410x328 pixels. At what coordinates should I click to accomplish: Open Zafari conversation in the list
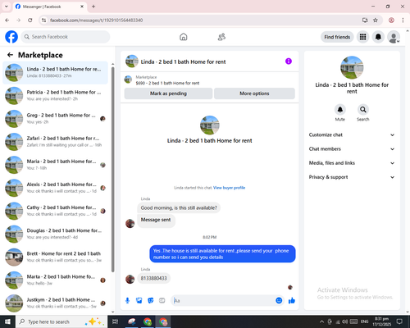55,142
